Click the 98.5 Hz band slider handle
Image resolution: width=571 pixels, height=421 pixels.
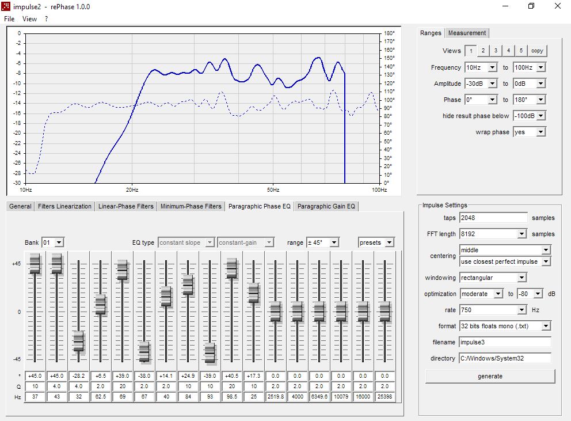(231, 268)
